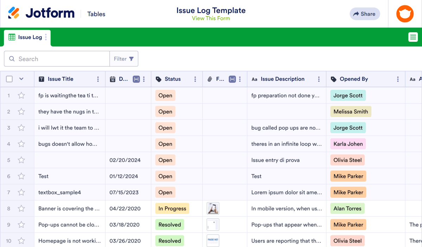
Task: Click the Share button
Action: [365, 14]
